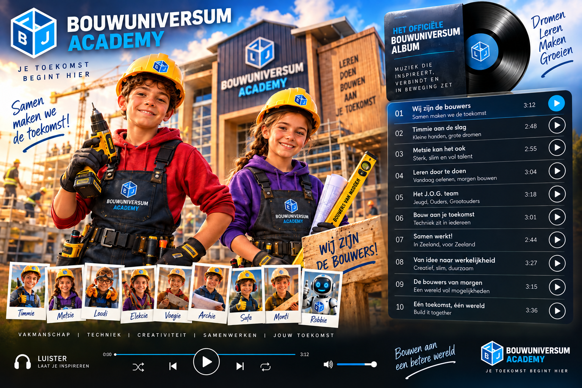Click the headphones Luister icon
This screenshot has height=388, width=582.
click(x=22, y=362)
